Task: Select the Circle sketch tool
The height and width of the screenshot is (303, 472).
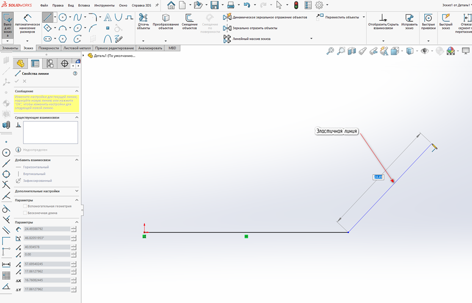Action: tap(63, 17)
